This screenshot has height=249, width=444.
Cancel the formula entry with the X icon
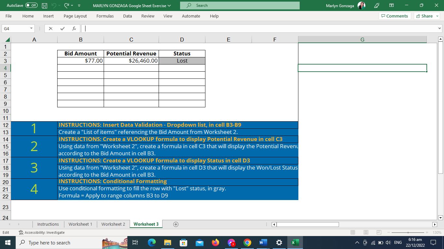[50, 29]
